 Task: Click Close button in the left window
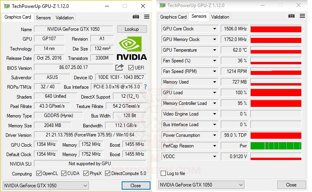(136, 186)
